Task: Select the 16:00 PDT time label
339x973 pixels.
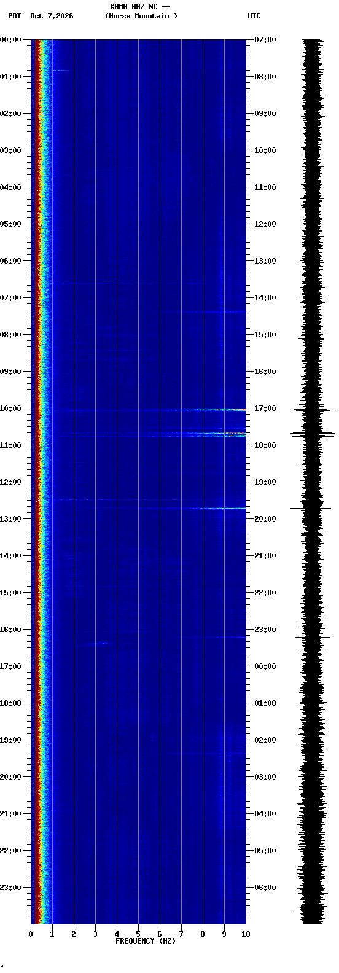Action: pos(10,630)
